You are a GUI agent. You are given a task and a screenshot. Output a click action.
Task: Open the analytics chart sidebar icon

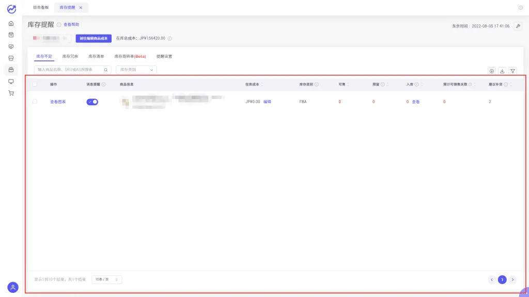point(11,46)
